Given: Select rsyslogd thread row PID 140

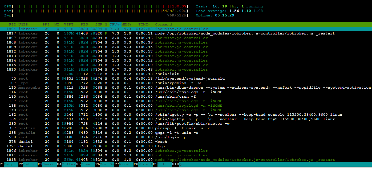Looking at the screenshot, I should 186,110.
